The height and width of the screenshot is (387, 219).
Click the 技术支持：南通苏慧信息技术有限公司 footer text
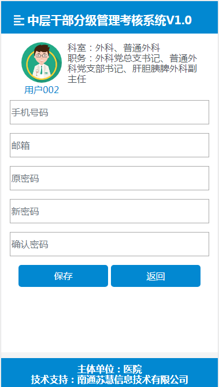pyautogui.click(x=110, y=379)
